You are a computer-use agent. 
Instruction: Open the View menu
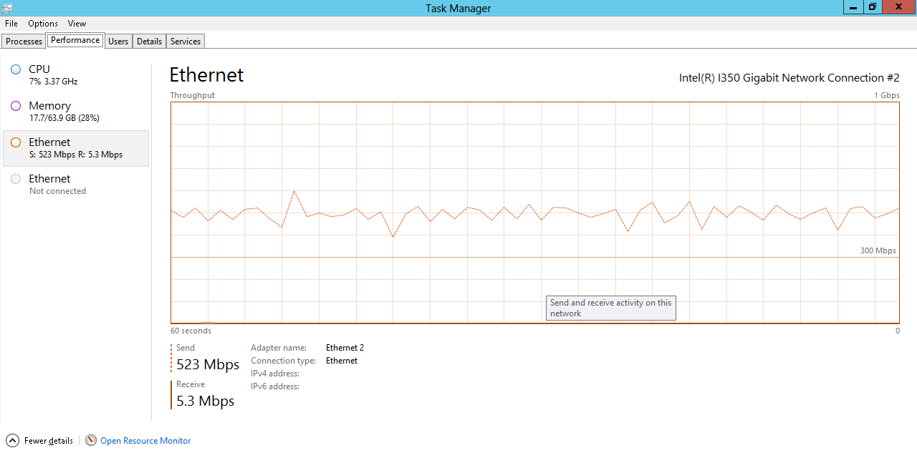pos(77,24)
